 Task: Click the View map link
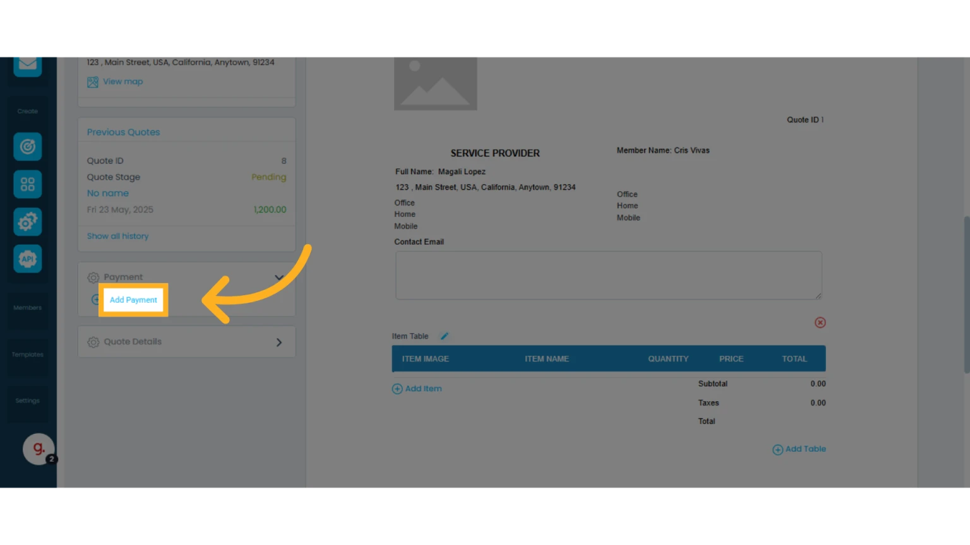click(123, 81)
